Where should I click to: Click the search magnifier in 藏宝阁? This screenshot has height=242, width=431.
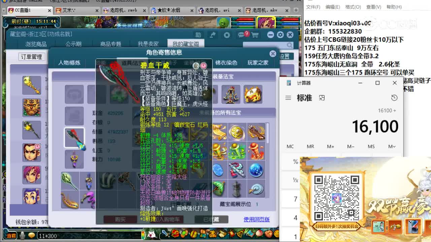(290, 45)
